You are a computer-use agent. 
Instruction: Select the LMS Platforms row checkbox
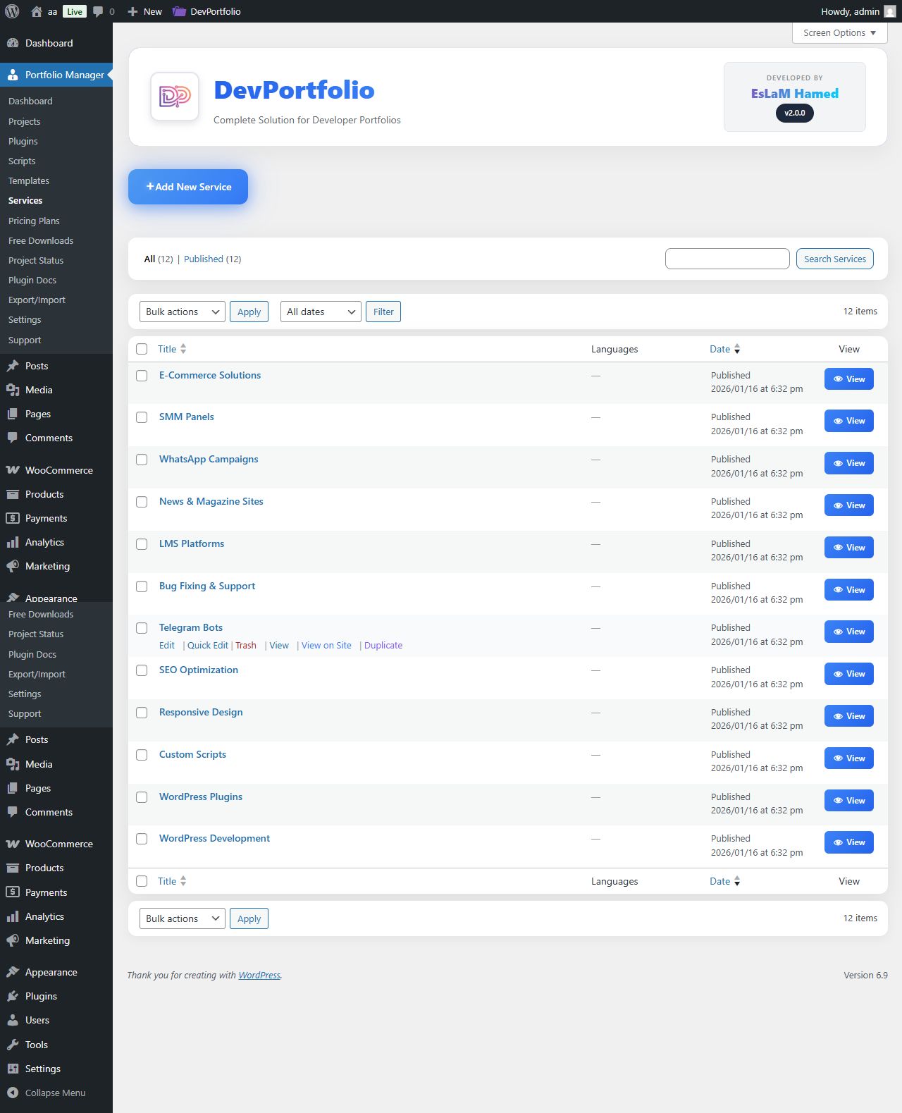click(x=142, y=544)
